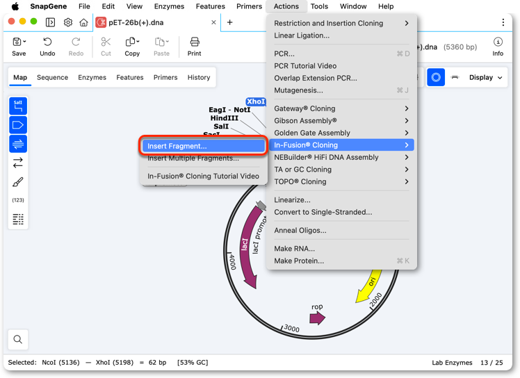Add a new tab with plus
Screen dimensions: 520x378
click(229, 22)
